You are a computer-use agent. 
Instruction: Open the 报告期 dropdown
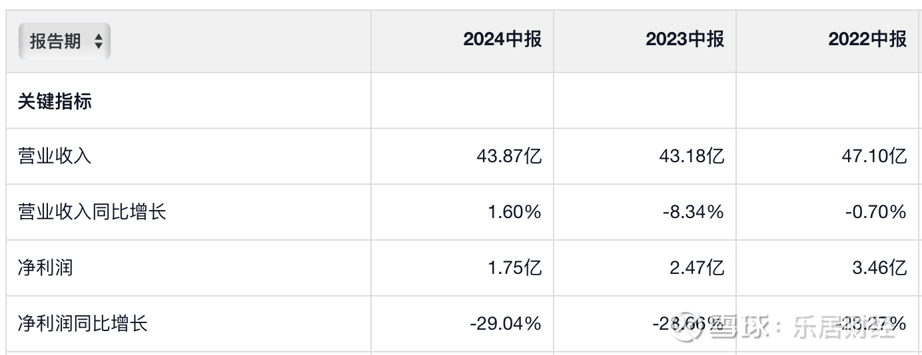64,41
